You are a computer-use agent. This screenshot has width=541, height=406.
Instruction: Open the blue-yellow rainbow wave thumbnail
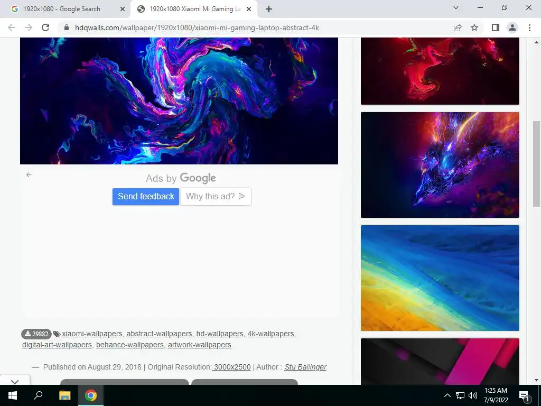(440, 278)
